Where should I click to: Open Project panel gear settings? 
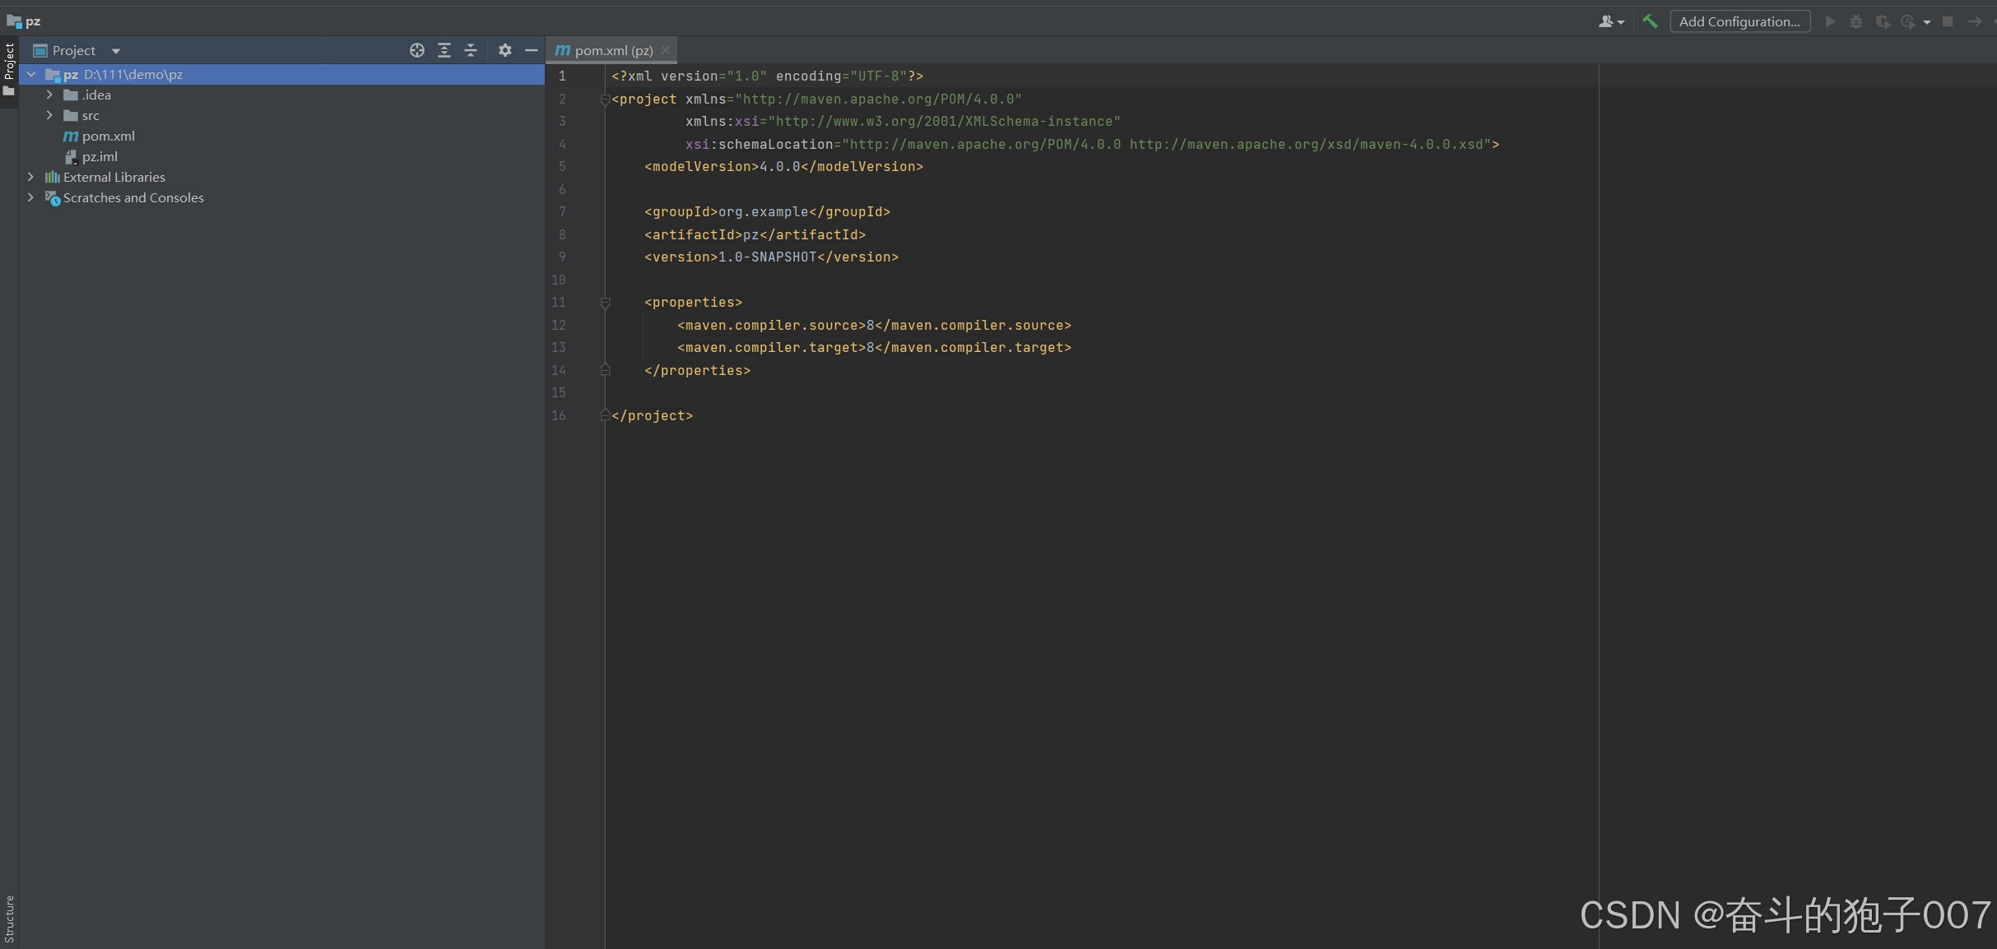(505, 50)
